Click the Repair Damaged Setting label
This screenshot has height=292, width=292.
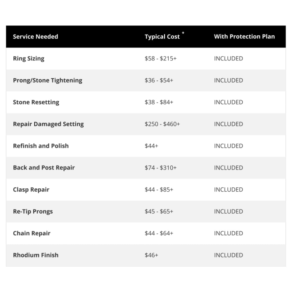click(48, 124)
